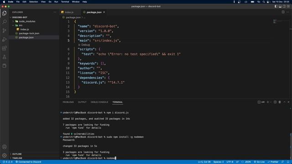
Task: Open the Run menu
Action: 56,2
